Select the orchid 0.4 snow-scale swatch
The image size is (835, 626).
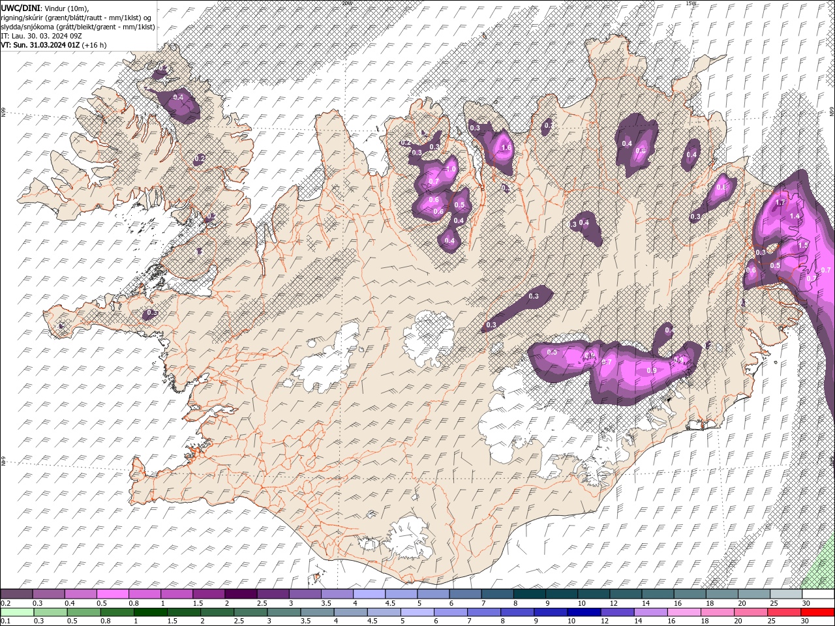coord(80,594)
